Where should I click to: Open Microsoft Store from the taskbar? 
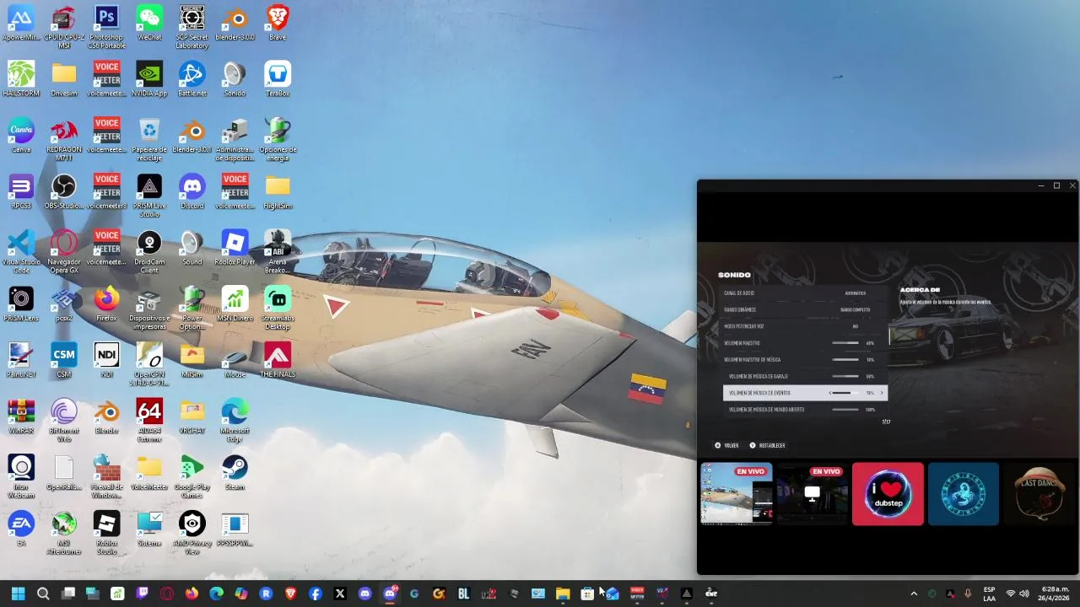[587, 594]
